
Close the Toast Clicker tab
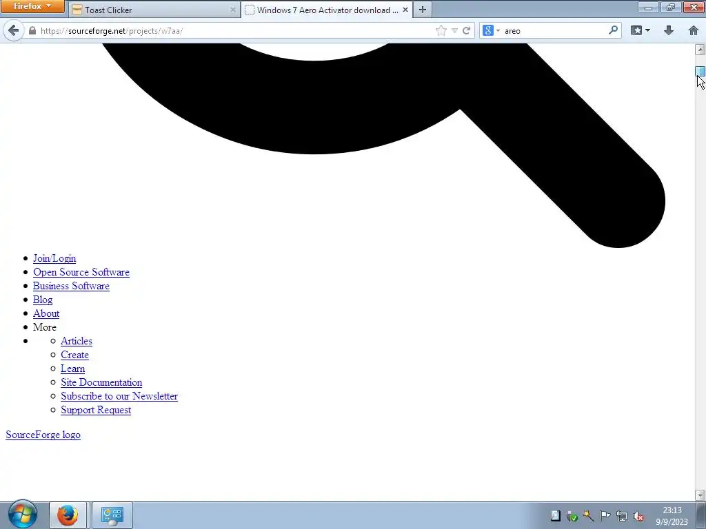point(233,10)
